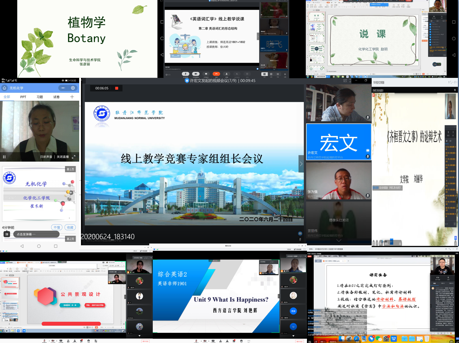This screenshot has height=343, width=459.
Task: Tap the Android back navigation triangle
Action: pyautogui.click(x=22, y=246)
